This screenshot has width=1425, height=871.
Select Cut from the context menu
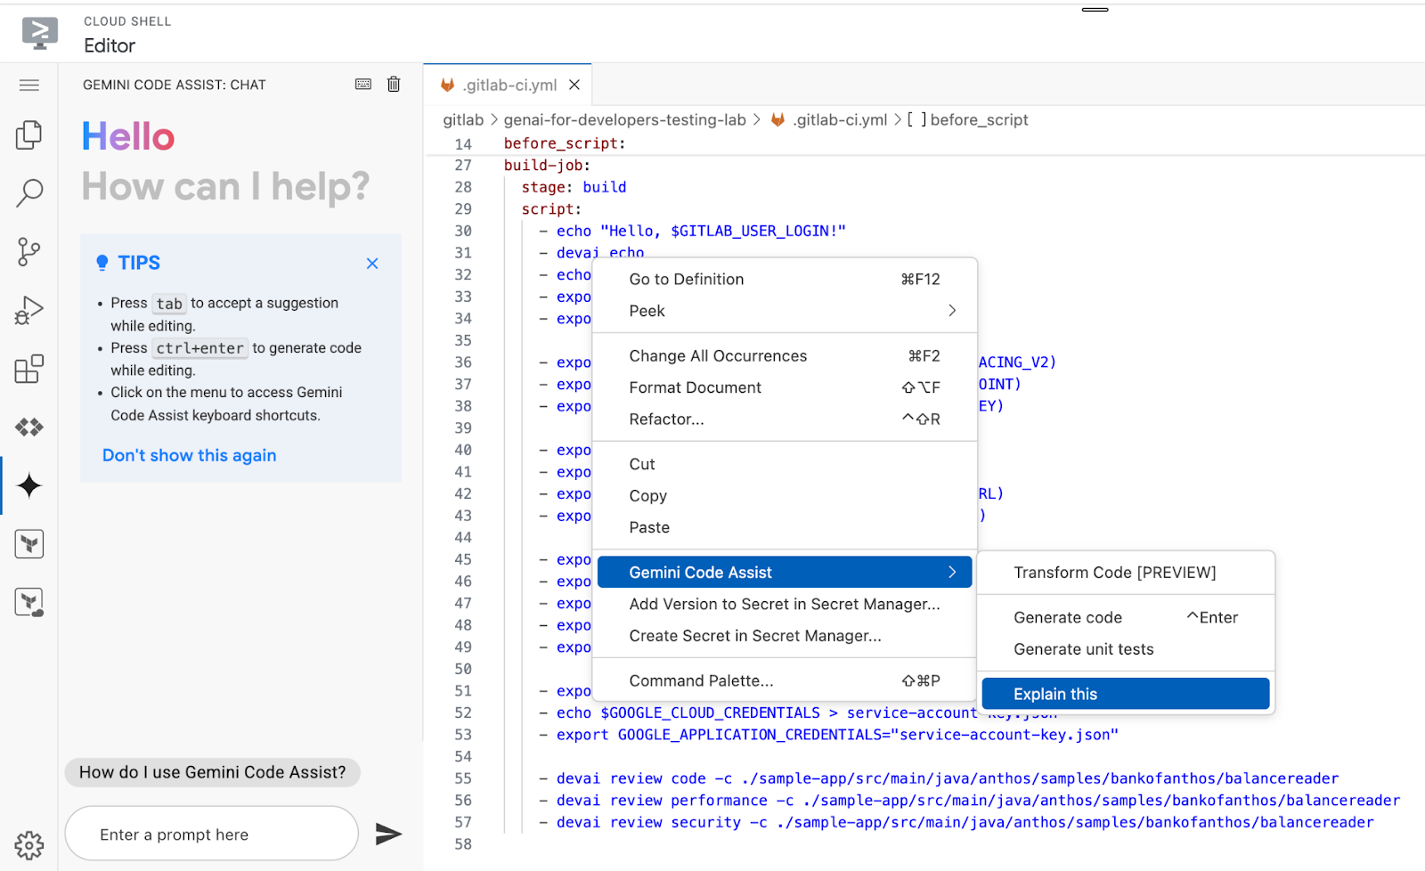(x=785, y=464)
